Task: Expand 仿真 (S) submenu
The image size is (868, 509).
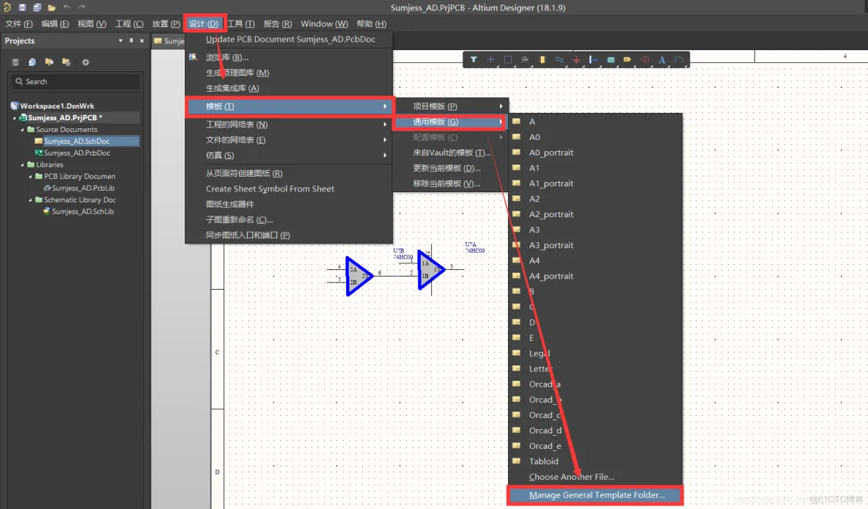Action: [x=385, y=155]
